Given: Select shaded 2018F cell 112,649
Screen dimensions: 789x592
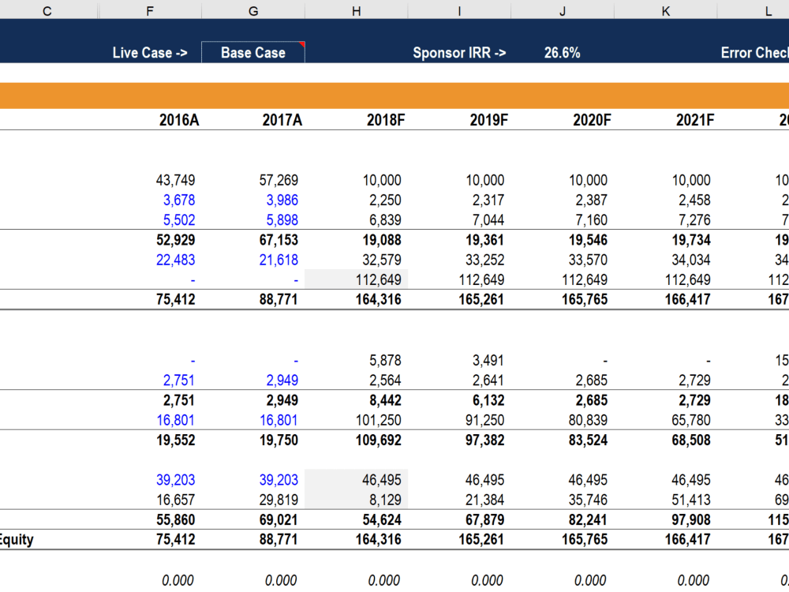Looking at the screenshot, I should (x=357, y=279).
